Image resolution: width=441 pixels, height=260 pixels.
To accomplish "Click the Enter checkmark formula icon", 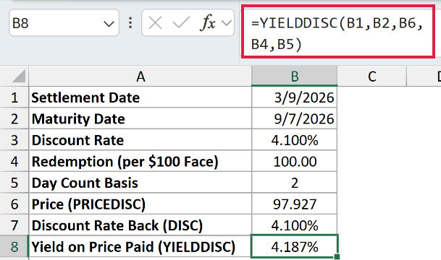I will pos(181,22).
